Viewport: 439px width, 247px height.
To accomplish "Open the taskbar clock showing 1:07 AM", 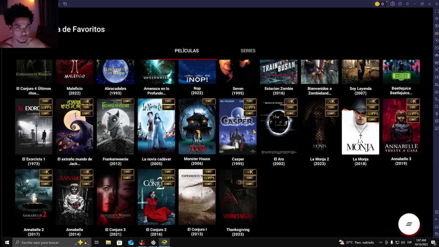I will (x=421, y=243).
